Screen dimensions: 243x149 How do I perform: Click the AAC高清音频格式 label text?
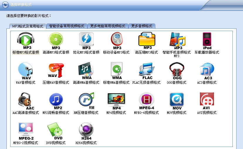[x=26, y=113]
